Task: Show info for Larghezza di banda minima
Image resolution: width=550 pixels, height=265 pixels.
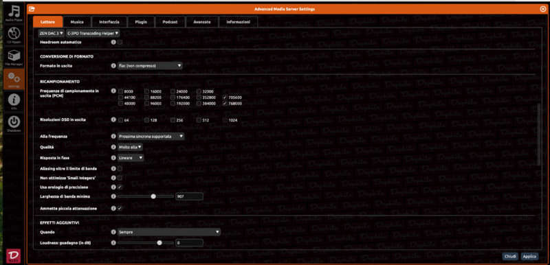Action: [x=113, y=196]
